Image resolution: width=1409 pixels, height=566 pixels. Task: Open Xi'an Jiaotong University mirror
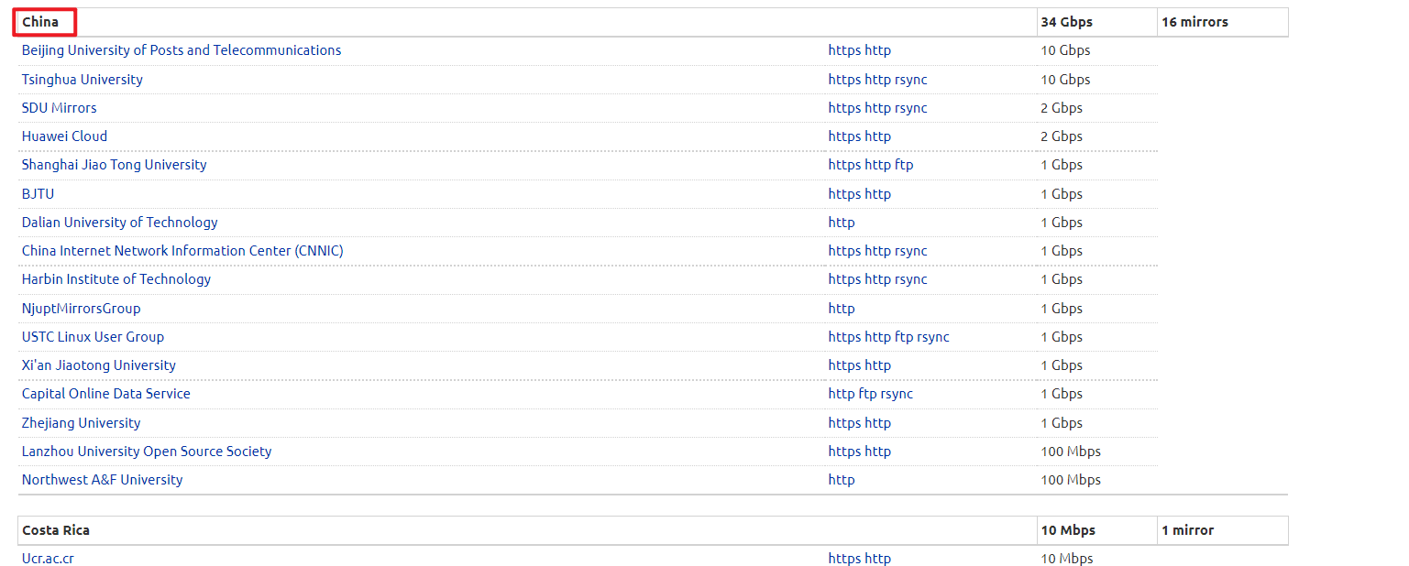point(99,365)
